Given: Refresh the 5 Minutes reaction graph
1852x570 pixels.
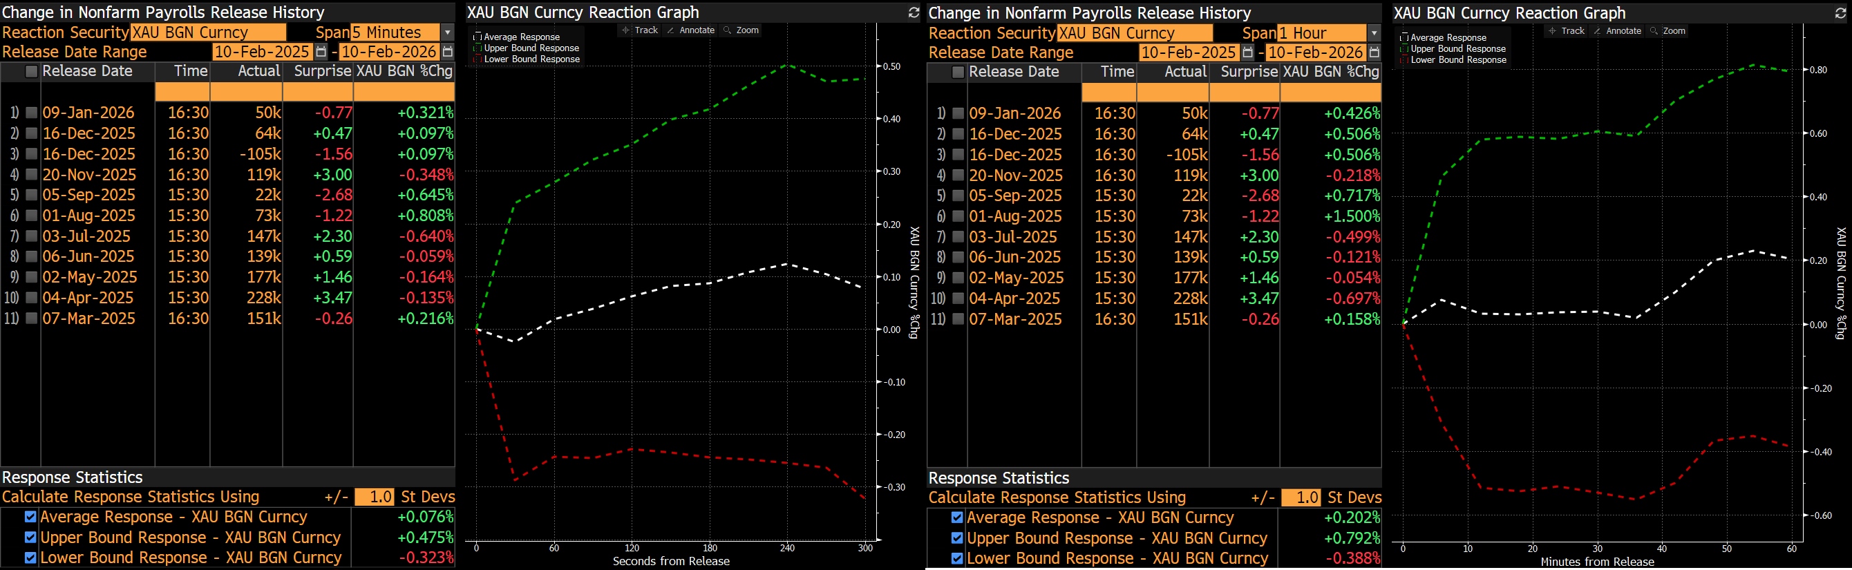Looking at the screenshot, I should (913, 12).
